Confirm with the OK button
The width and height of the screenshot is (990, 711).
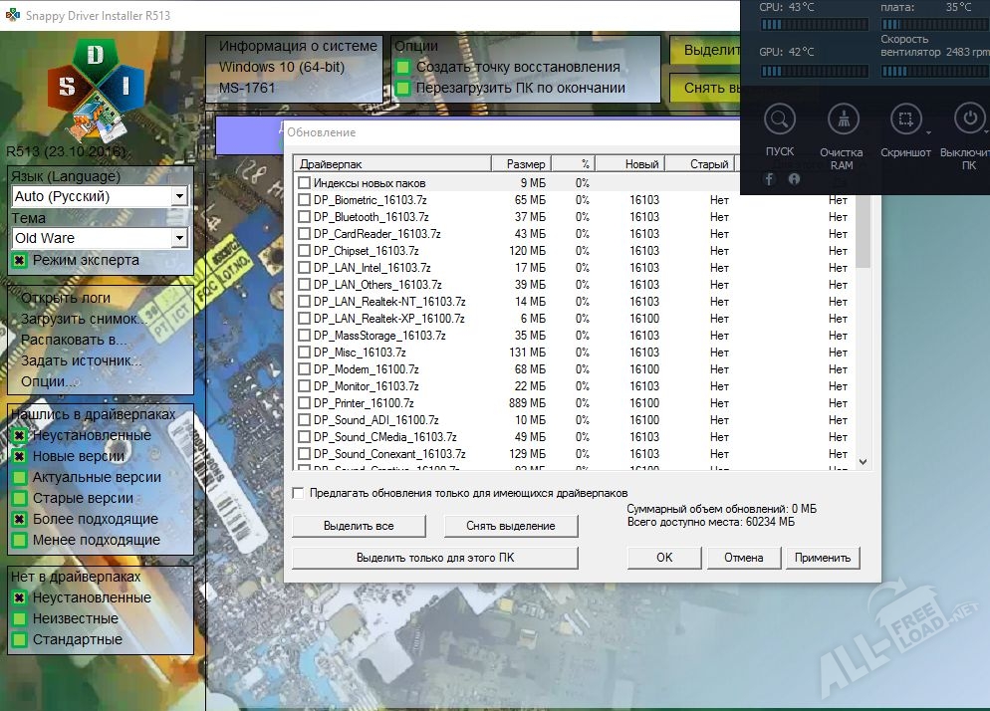(664, 559)
